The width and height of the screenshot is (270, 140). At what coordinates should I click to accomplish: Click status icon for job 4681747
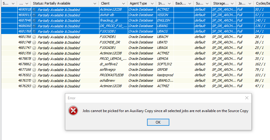tap(34, 48)
